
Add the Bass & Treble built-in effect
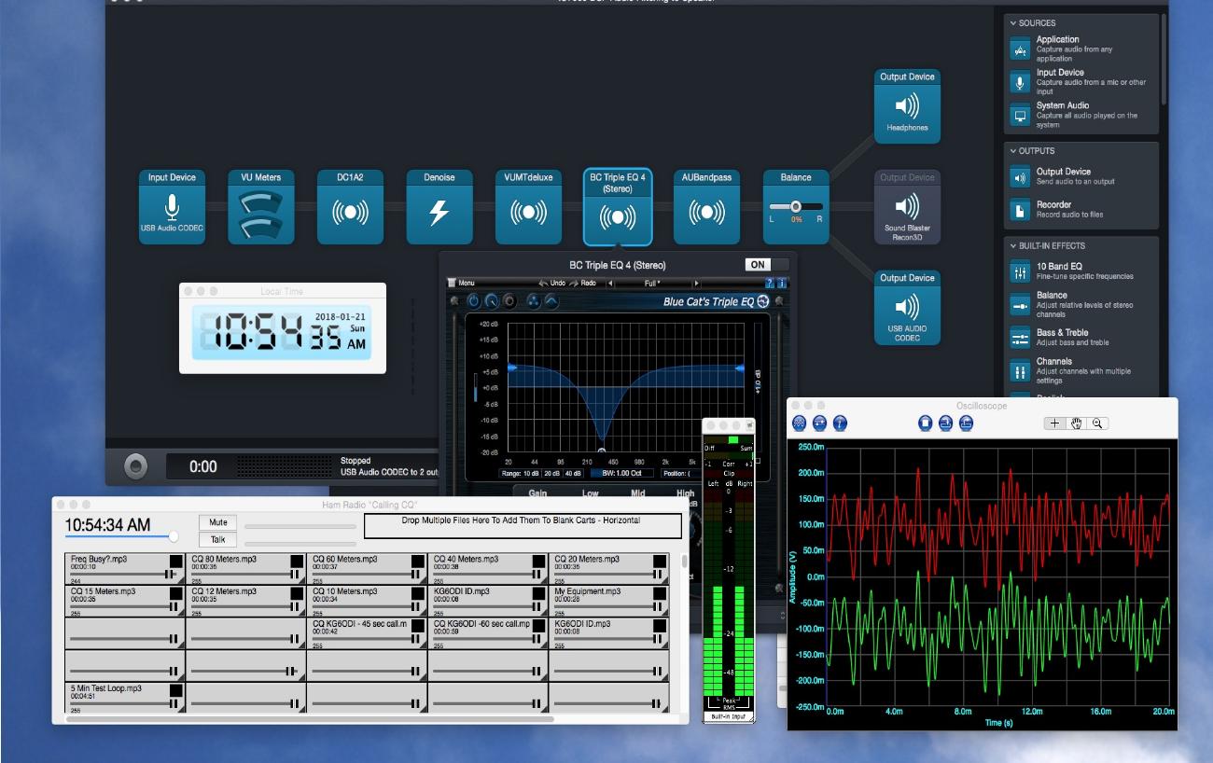click(1081, 338)
